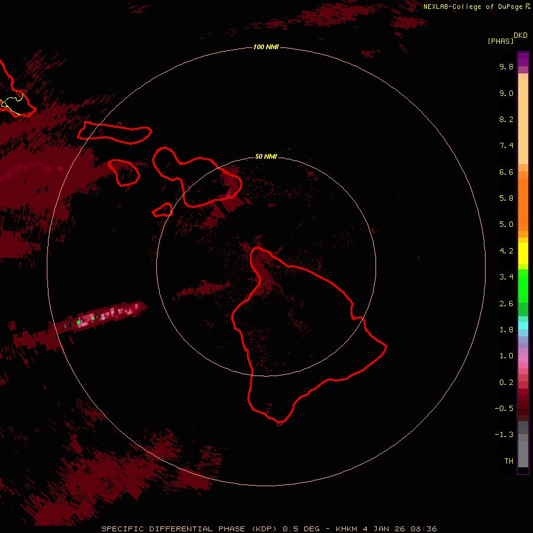This screenshot has width=533, height=533.
Task: Click the bright green segment of color scale
Action: [x=523, y=286]
